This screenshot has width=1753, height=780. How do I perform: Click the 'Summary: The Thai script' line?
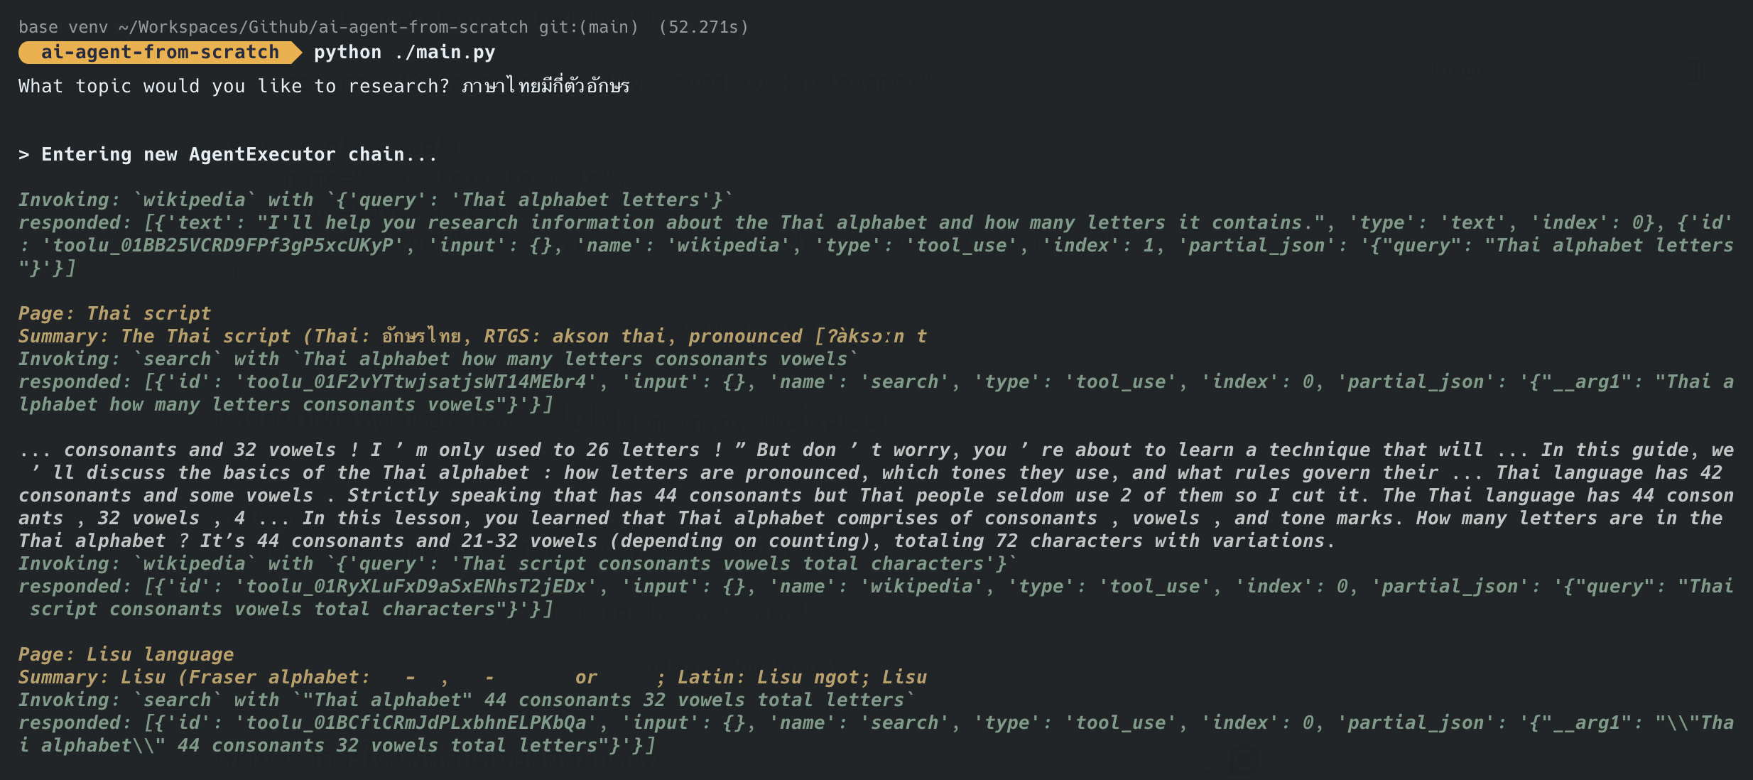click(x=472, y=336)
